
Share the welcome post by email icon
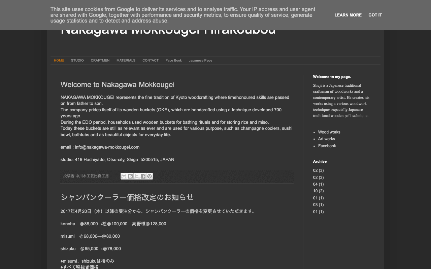point(124,176)
